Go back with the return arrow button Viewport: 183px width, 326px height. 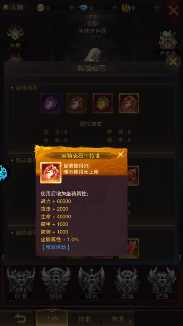point(20,319)
